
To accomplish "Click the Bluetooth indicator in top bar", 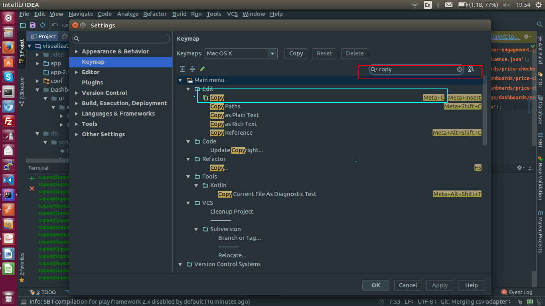I will (438, 5).
